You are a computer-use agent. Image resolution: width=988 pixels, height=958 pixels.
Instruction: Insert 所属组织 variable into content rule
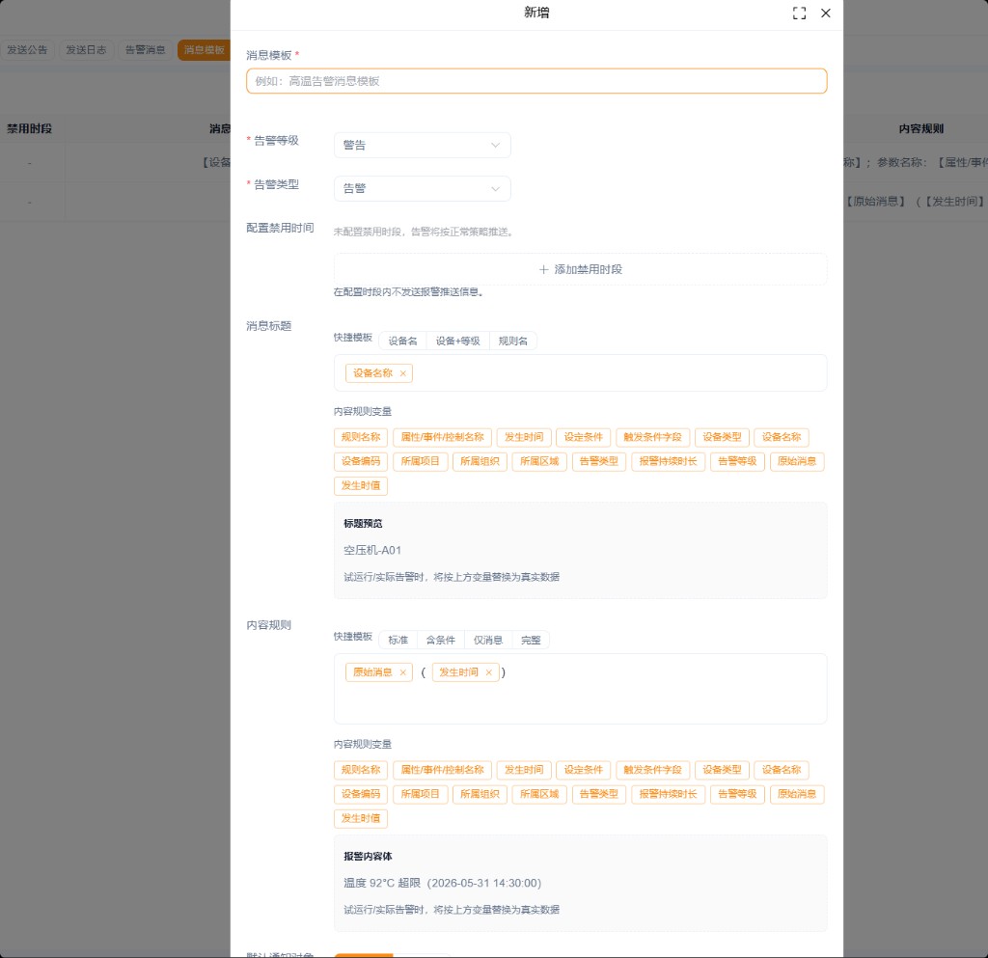[480, 794]
